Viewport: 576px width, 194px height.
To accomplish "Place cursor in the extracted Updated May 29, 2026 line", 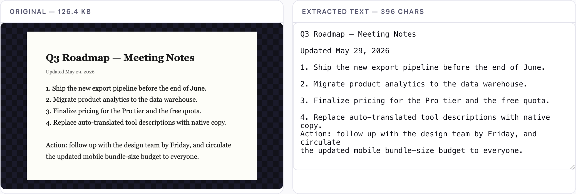I will [345, 51].
